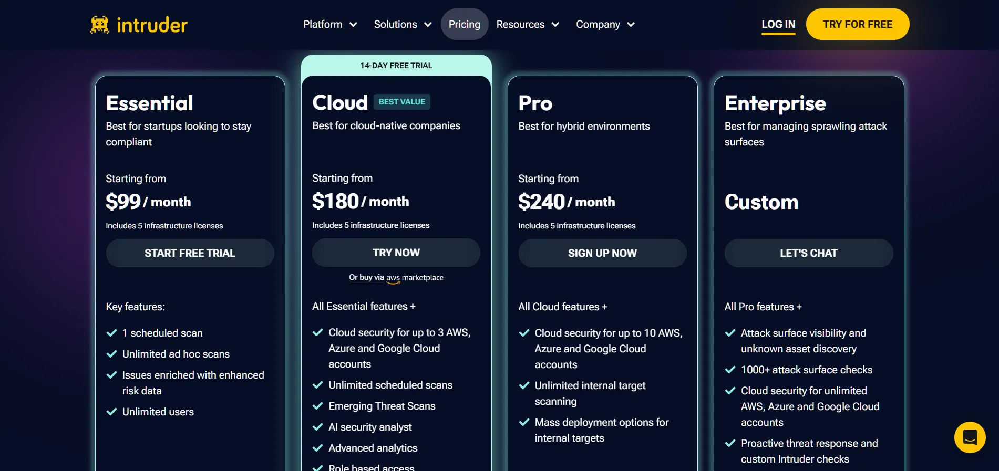Click the Custom price heading
Image resolution: width=999 pixels, height=471 pixels.
tap(761, 202)
